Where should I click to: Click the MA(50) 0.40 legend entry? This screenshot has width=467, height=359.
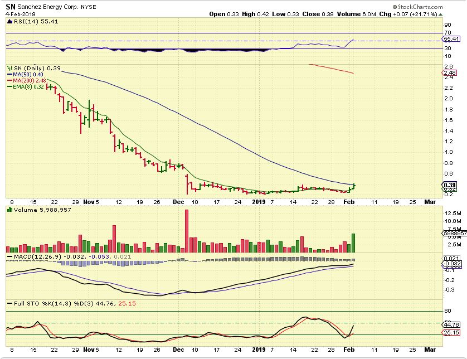point(28,75)
